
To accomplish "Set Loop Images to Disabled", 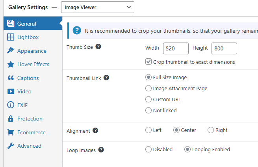I will [x=148, y=150].
